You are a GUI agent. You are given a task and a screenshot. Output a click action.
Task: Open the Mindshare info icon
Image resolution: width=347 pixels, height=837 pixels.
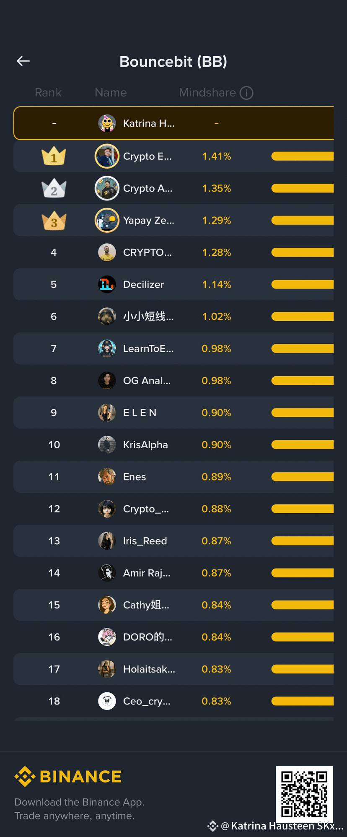pos(246,93)
